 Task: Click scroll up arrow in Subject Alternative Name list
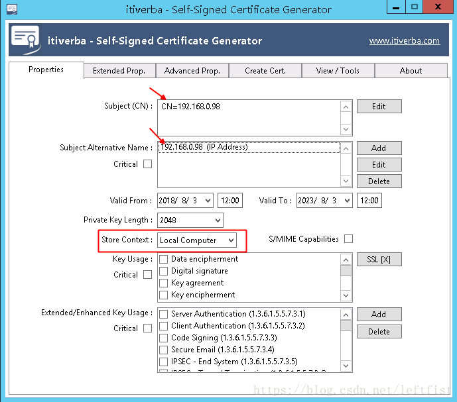point(346,149)
